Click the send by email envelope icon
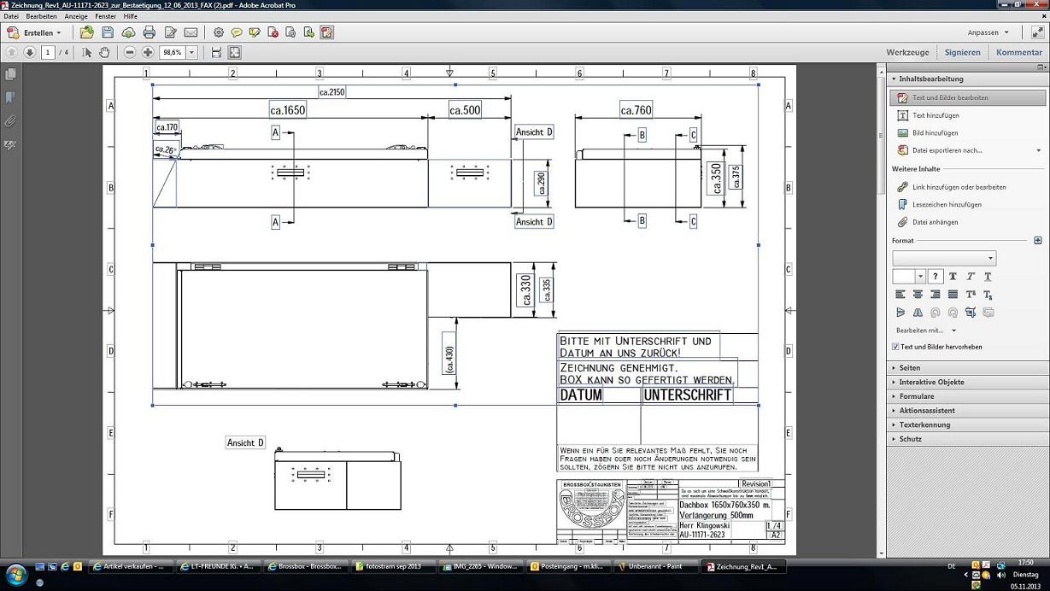 pos(191,32)
